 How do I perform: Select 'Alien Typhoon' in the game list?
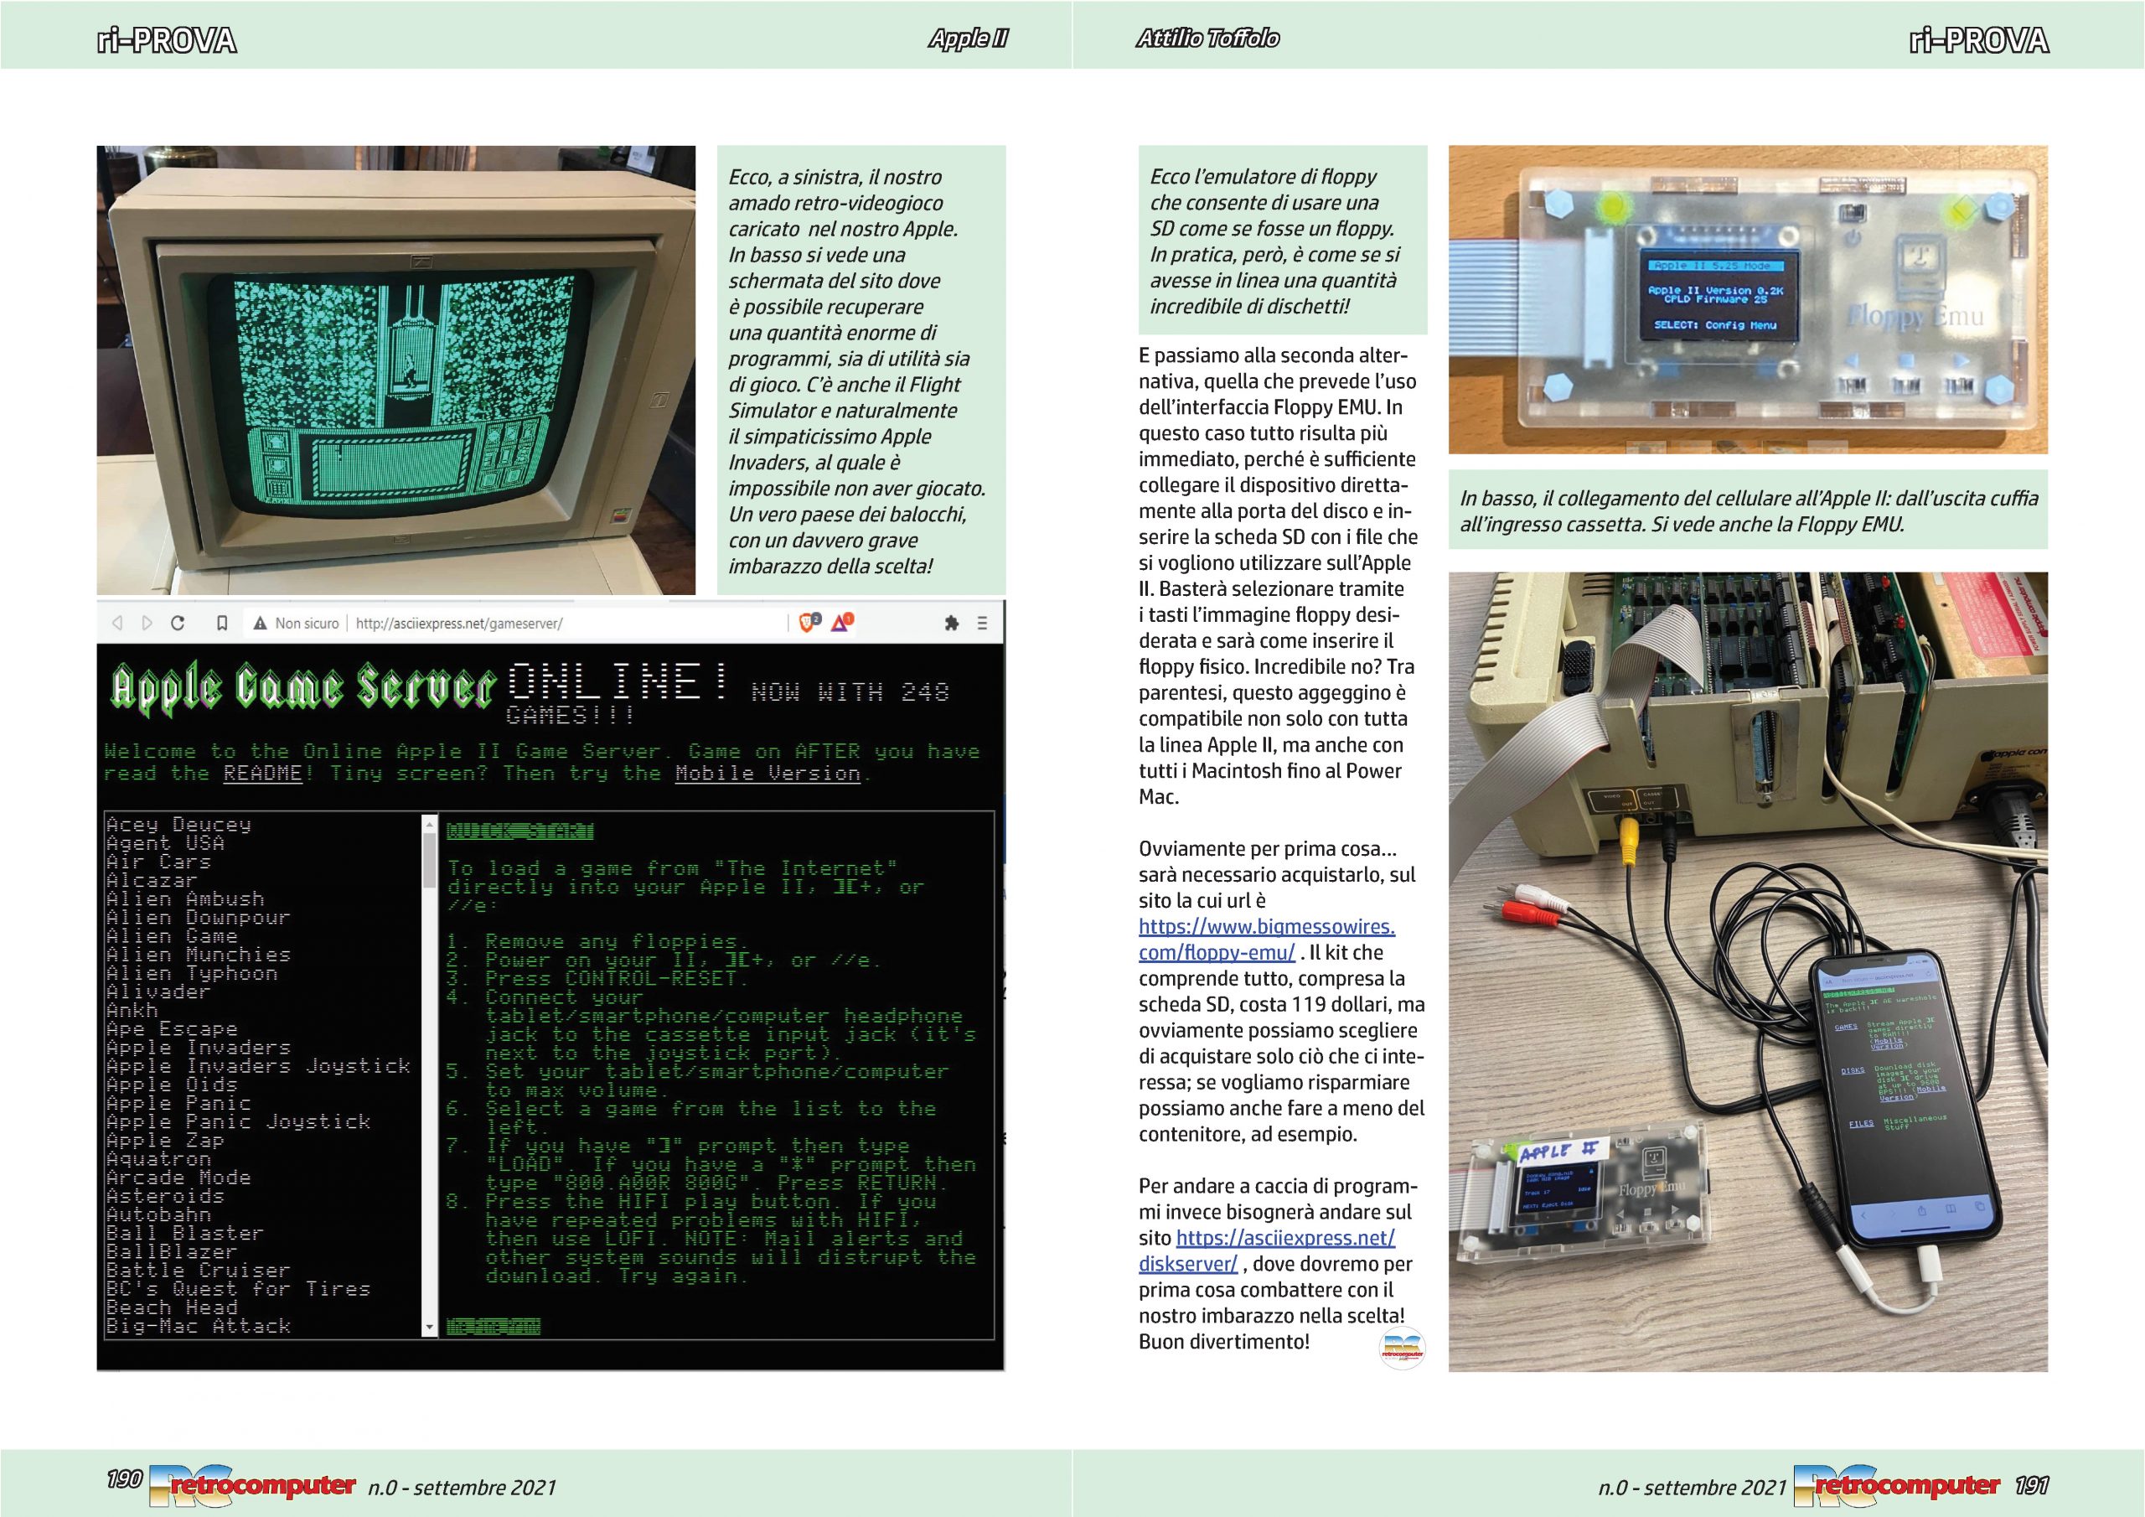click(192, 974)
